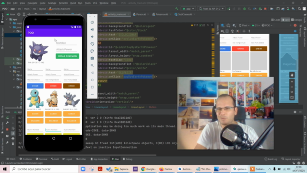This screenshot has width=307, height=173.
Task: Clear Run output with trash icon
Action: point(13,144)
